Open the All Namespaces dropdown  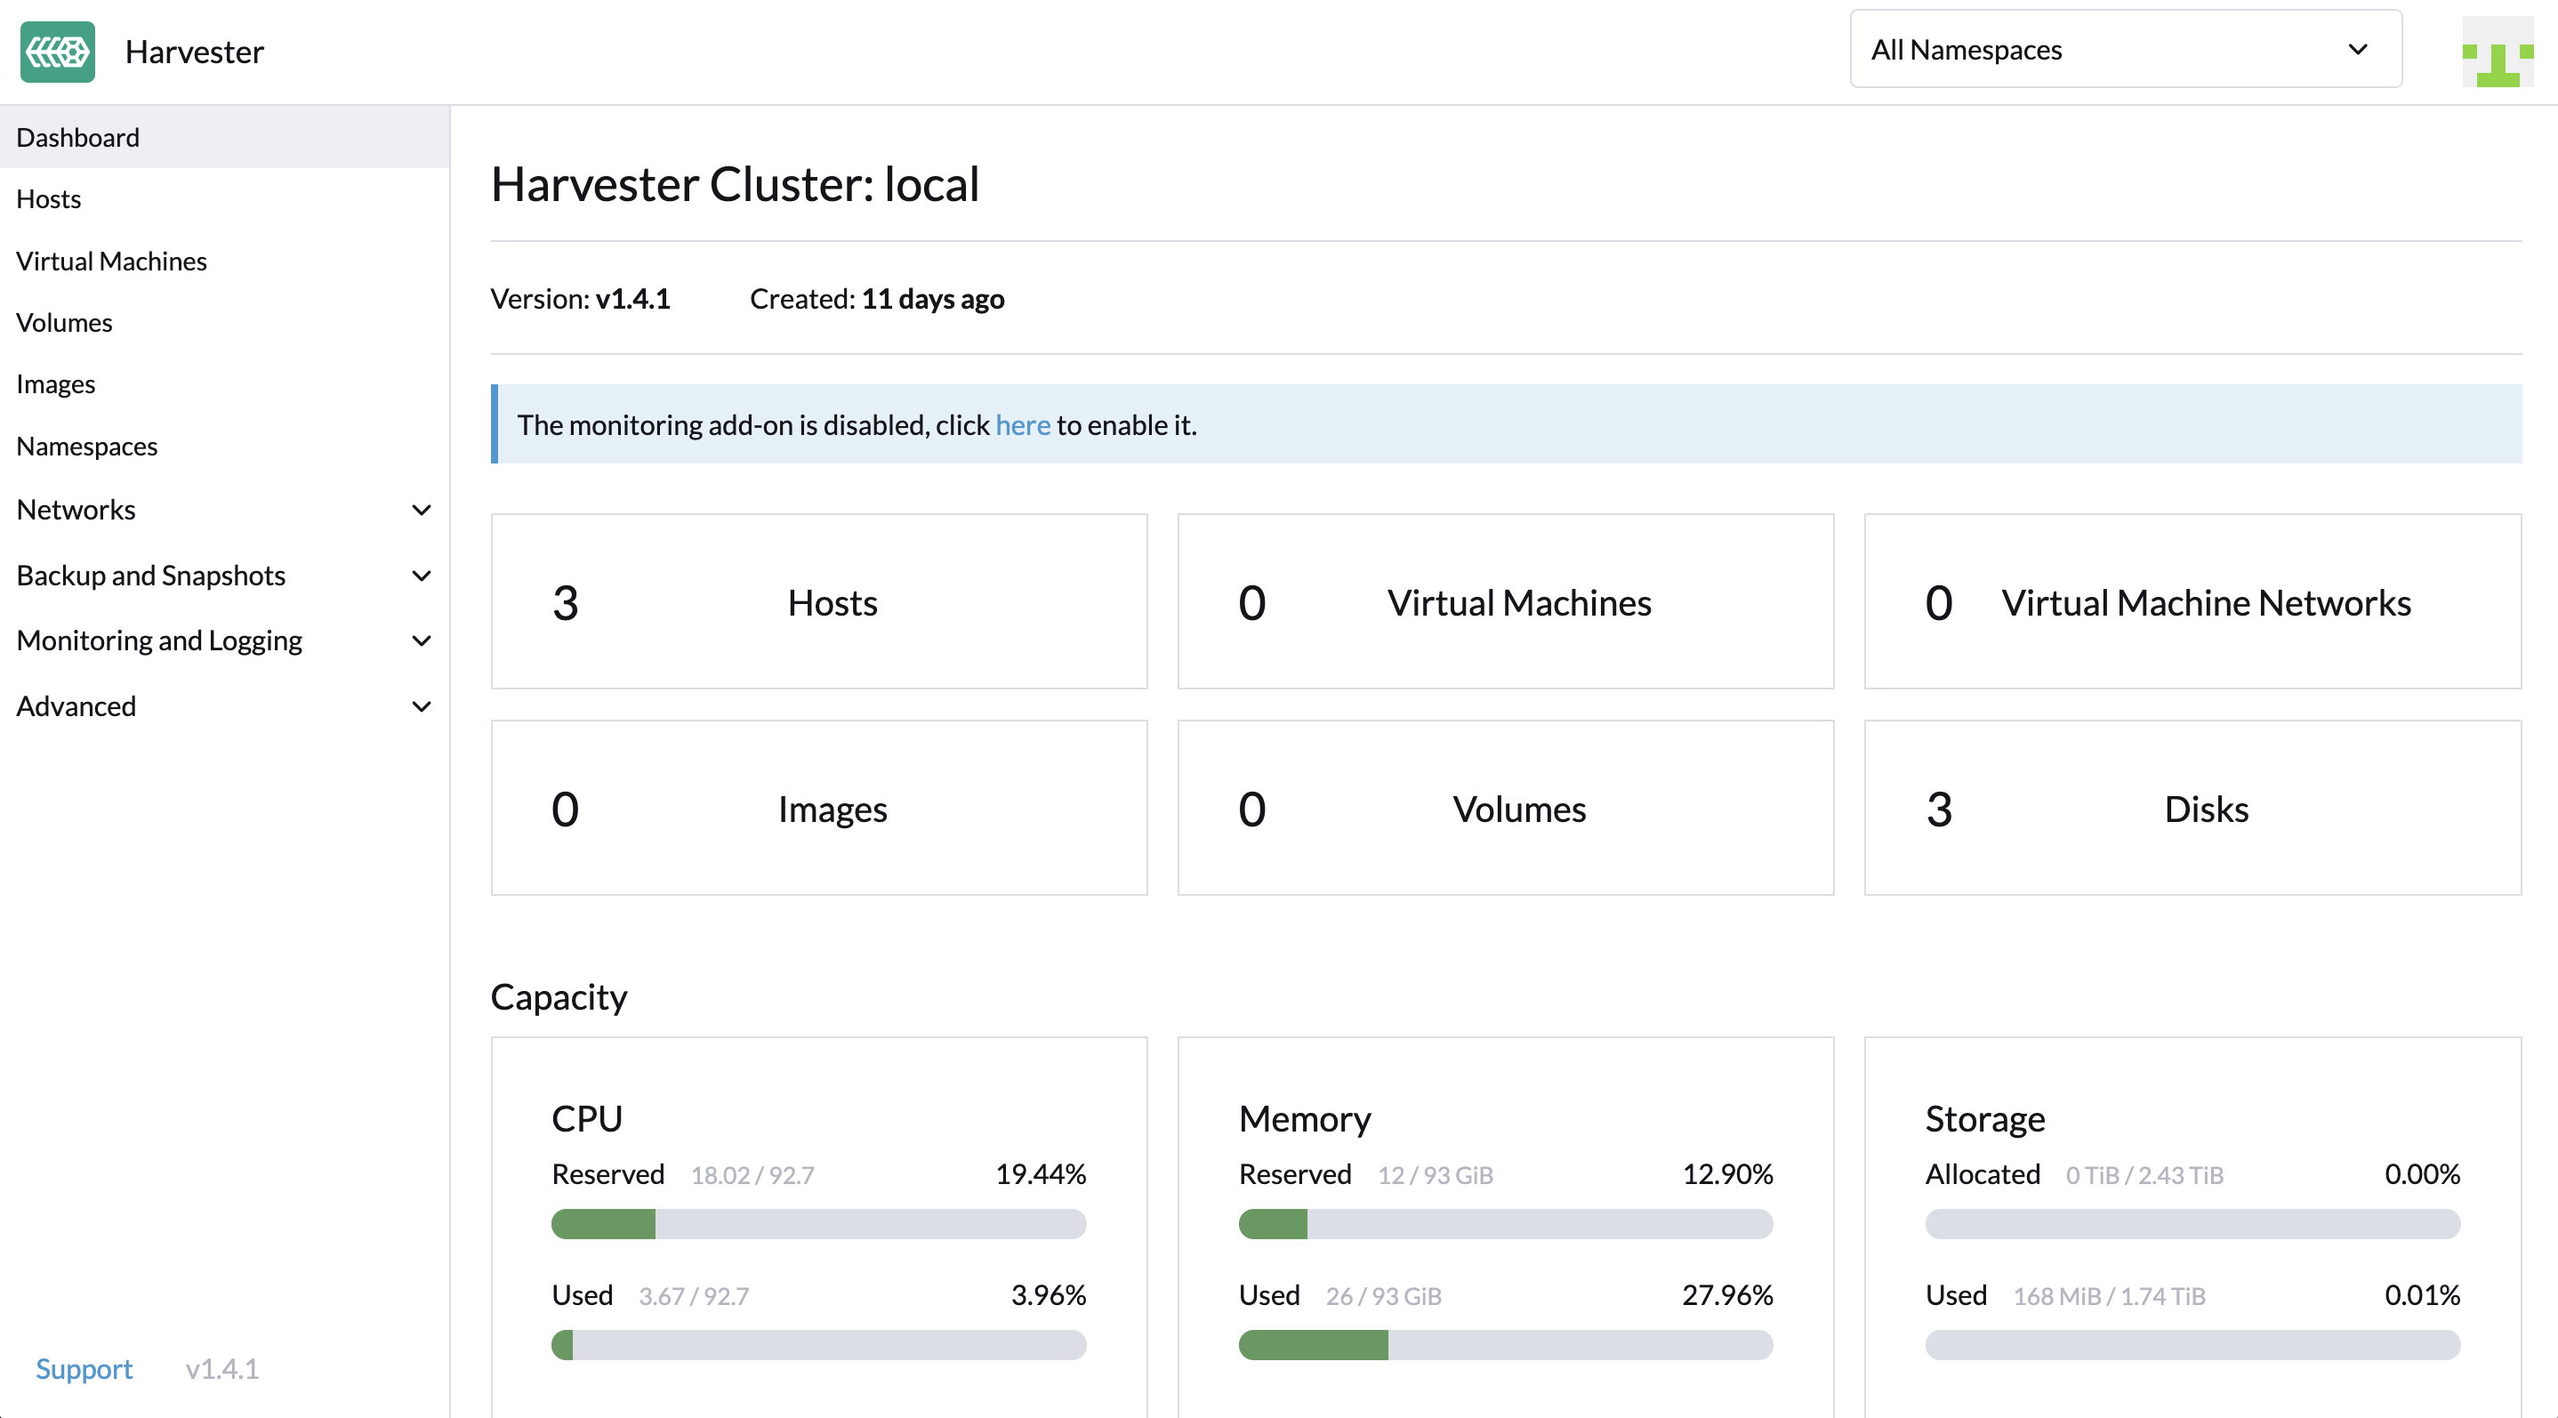(x=2125, y=50)
